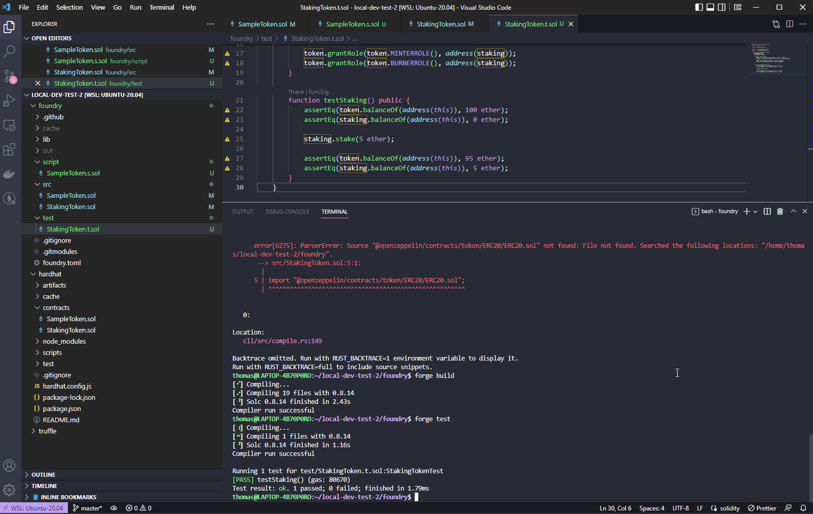Expand the lib folder
The width and height of the screenshot is (813, 514).
(122, 139)
